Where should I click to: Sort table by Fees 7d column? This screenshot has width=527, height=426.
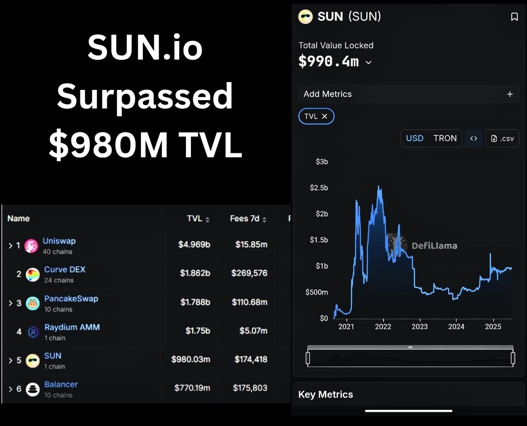pyautogui.click(x=248, y=219)
